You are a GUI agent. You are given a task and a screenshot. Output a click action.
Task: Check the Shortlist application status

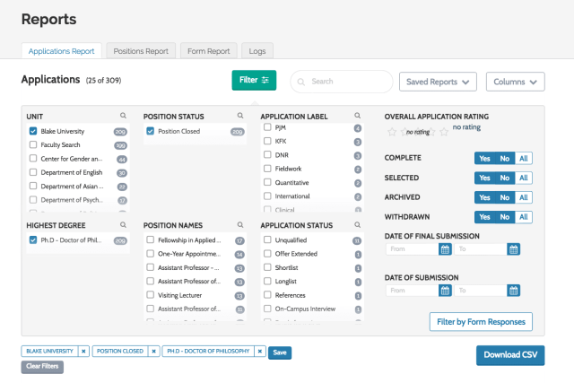point(267,267)
